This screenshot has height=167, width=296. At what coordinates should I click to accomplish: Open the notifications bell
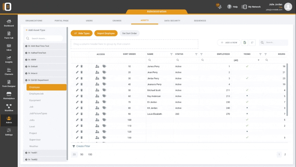click(220, 7)
